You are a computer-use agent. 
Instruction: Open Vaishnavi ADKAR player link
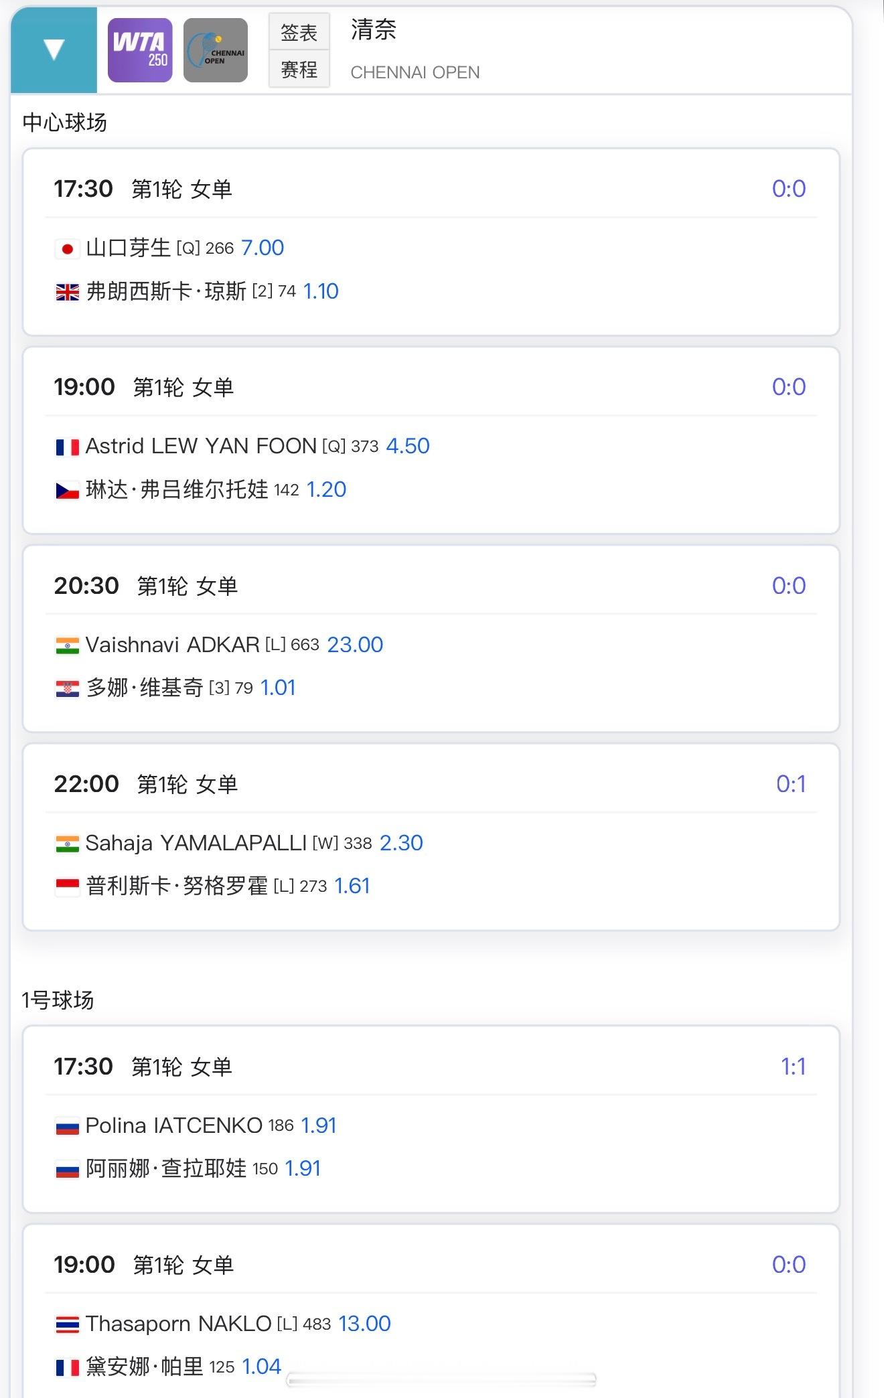click(172, 645)
